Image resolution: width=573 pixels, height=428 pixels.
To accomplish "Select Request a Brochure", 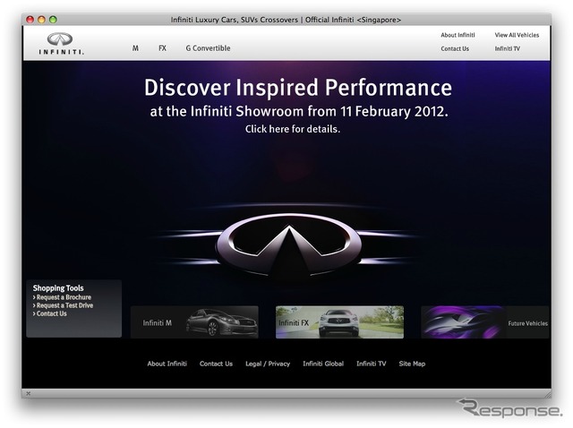I will 62,297.
